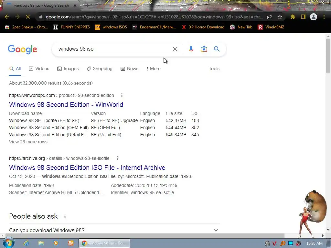The image size is (331, 248).
Task: Open the VineMEMZ bookmark
Action: [271, 27]
